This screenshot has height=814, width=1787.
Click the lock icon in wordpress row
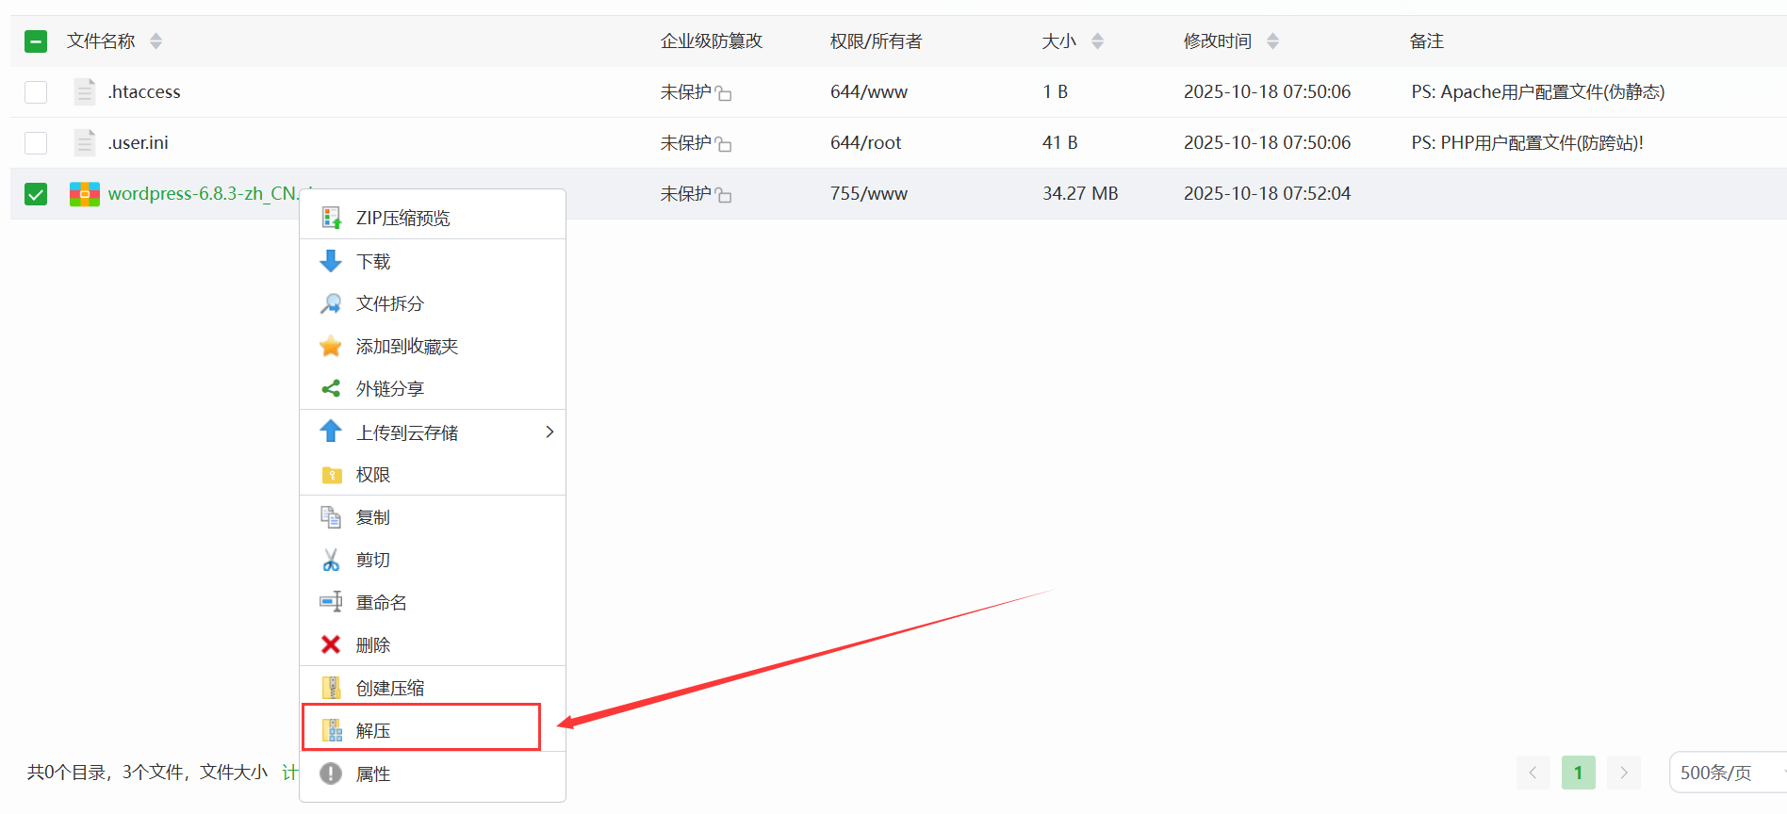tap(723, 195)
